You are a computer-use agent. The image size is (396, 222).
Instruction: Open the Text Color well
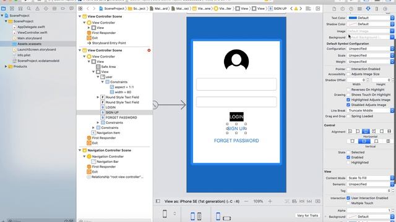click(x=371, y=18)
